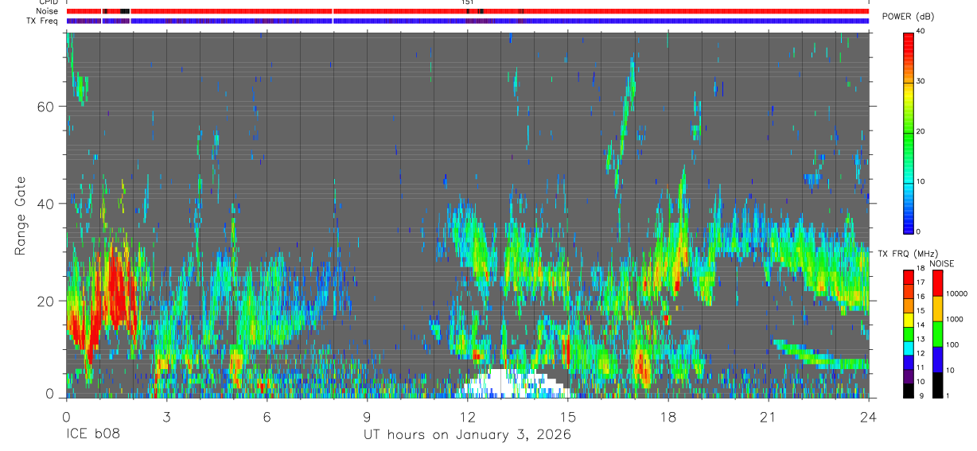
Task: Click the 40 tick on Range Gate axis
Action: 45,204
